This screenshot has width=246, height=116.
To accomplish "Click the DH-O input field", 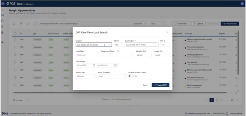I will pyautogui.click(x=119, y=45).
